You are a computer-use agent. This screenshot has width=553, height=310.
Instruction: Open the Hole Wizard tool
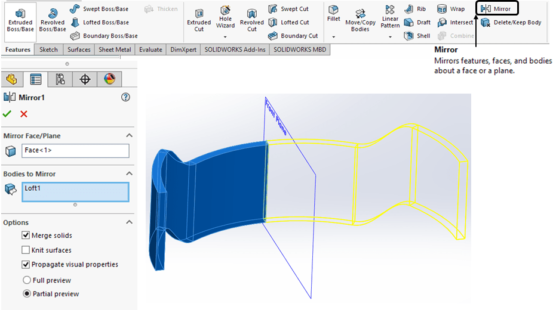tap(225, 18)
